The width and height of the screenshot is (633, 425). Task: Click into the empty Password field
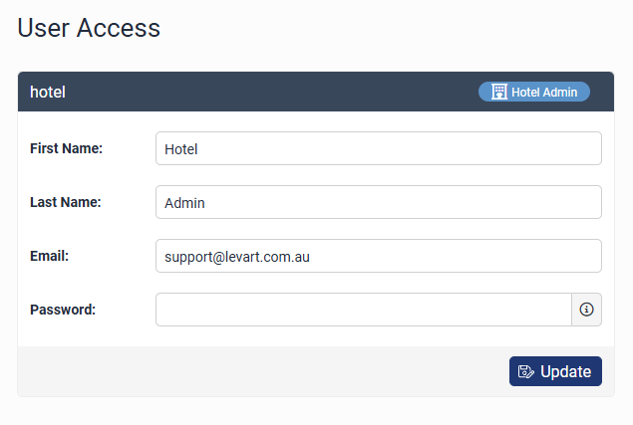pyautogui.click(x=363, y=310)
